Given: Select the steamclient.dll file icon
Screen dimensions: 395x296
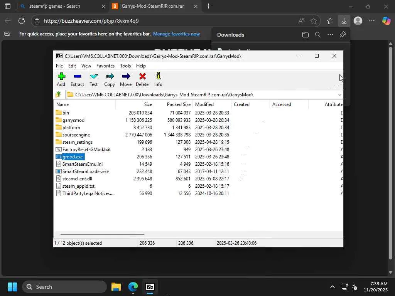Looking at the screenshot, I should (59, 178).
